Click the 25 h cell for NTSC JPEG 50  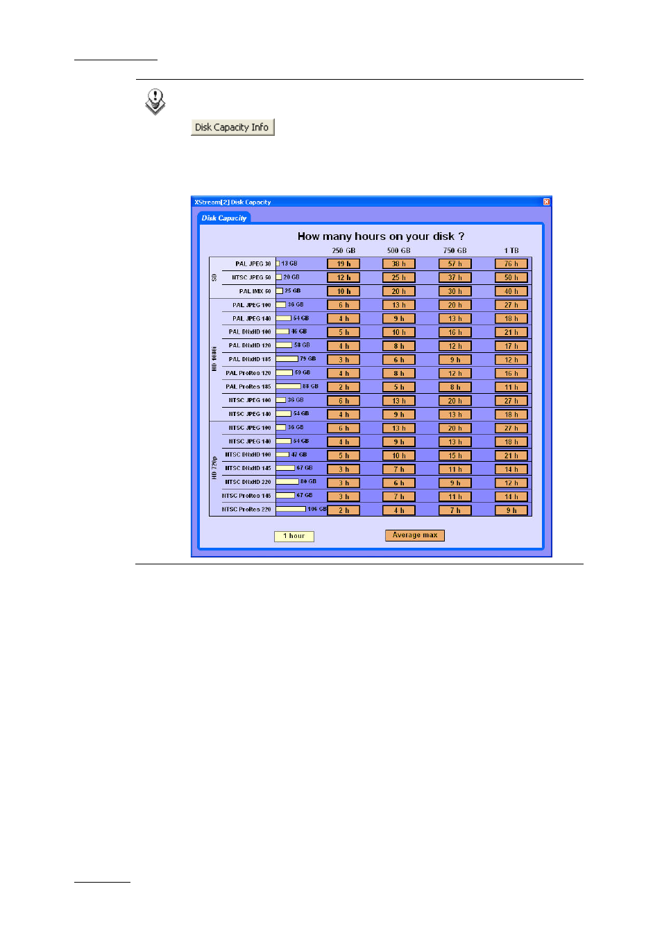pyautogui.click(x=399, y=277)
